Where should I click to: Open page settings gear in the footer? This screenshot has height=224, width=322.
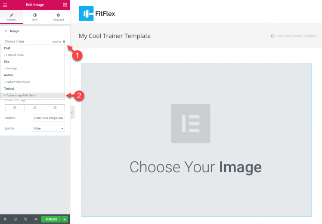(5, 219)
